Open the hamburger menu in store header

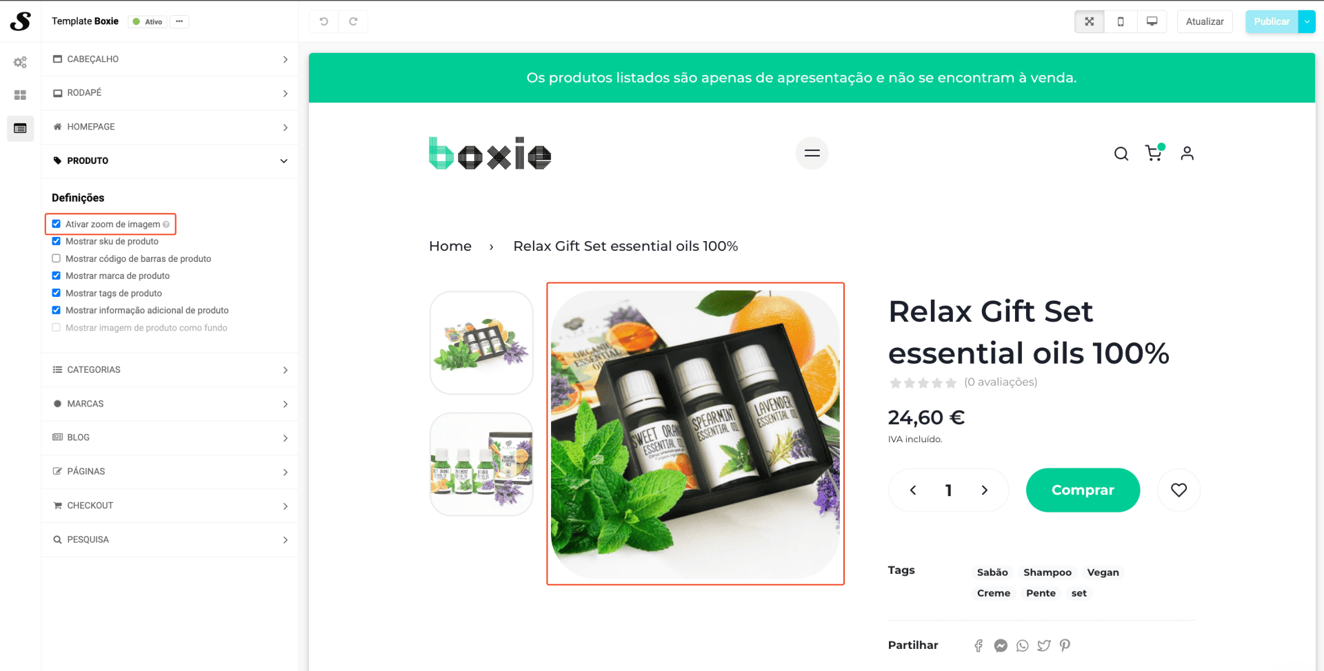(x=812, y=153)
